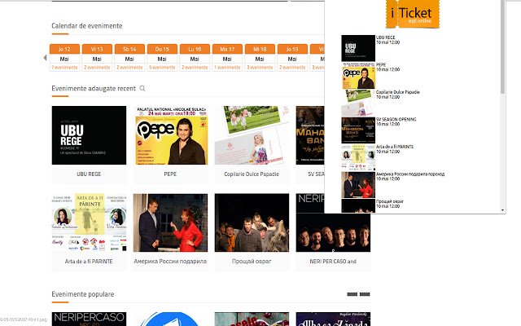Click the second carousel page indicator of Evenimente populare
This screenshot has width=521, height=326.
point(365,294)
